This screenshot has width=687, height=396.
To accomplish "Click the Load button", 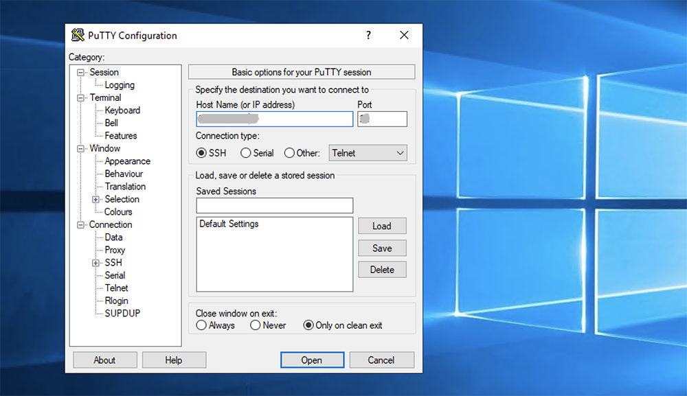I will tap(382, 226).
